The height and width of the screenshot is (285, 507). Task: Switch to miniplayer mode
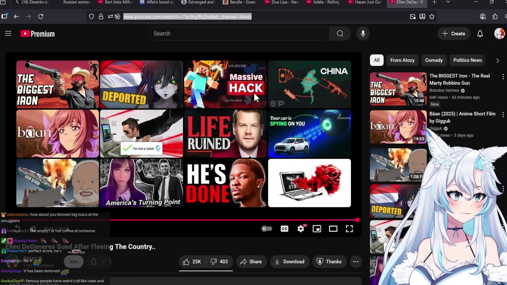317,229
